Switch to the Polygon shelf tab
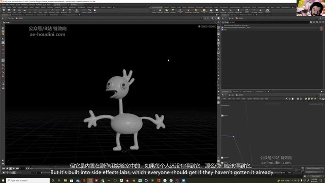Image resolution: width=325 pixels, height=183 pixels. pyautogui.click(x=20, y=8)
